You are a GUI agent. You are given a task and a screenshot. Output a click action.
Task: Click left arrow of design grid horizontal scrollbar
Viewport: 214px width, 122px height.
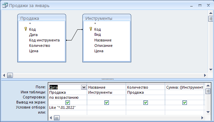tap(51, 118)
